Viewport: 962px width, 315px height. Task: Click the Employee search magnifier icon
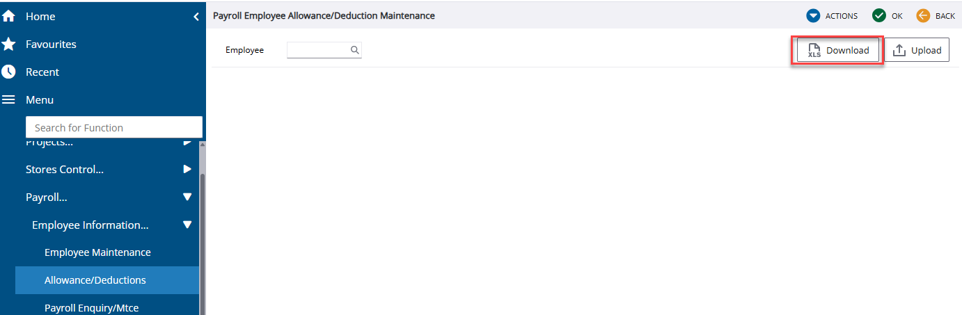point(354,50)
